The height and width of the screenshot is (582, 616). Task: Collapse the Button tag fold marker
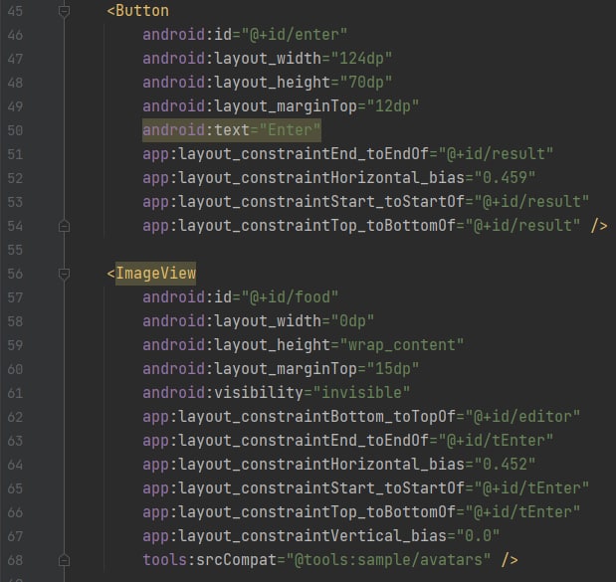click(64, 11)
